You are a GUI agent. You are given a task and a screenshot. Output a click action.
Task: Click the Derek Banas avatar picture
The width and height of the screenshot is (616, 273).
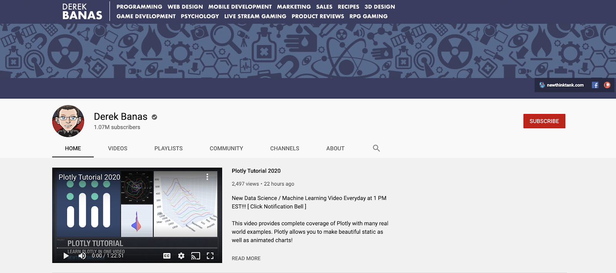[68, 121]
